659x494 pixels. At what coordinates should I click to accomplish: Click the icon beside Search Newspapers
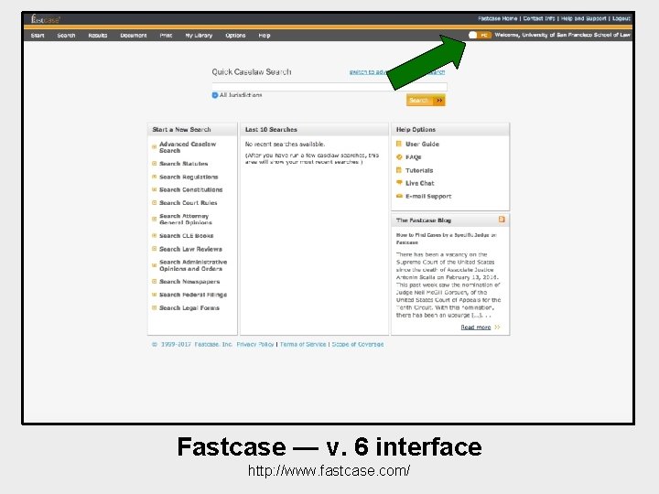click(x=155, y=282)
